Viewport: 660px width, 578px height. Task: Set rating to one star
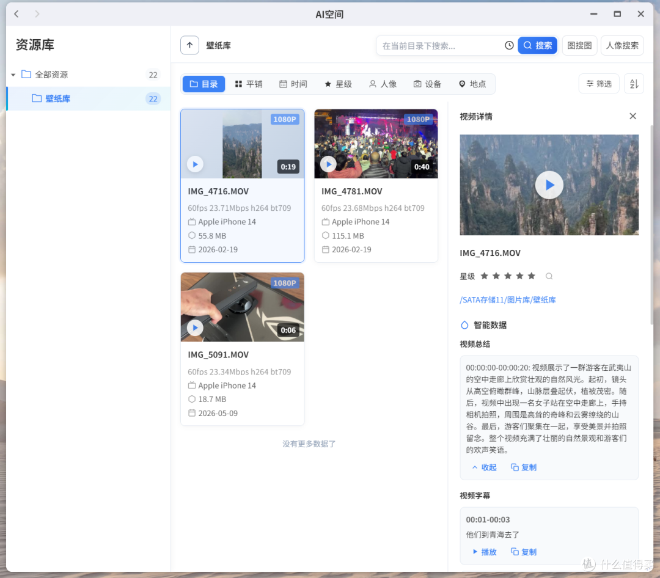click(x=485, y=276)
